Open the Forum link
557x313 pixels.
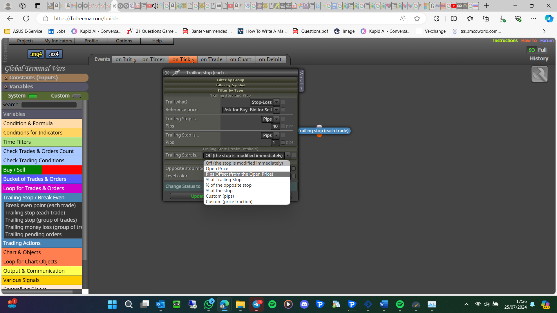[547, 41]
